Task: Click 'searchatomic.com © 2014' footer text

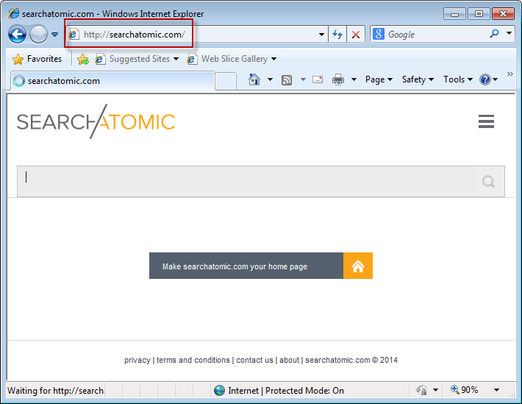Action: point(351,361)
